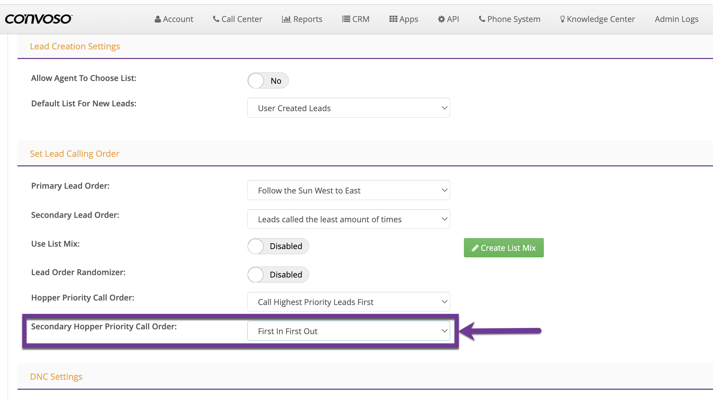Click the Create List Mix button
Viewport: 713px width, 400px height.
click(503, 248)
